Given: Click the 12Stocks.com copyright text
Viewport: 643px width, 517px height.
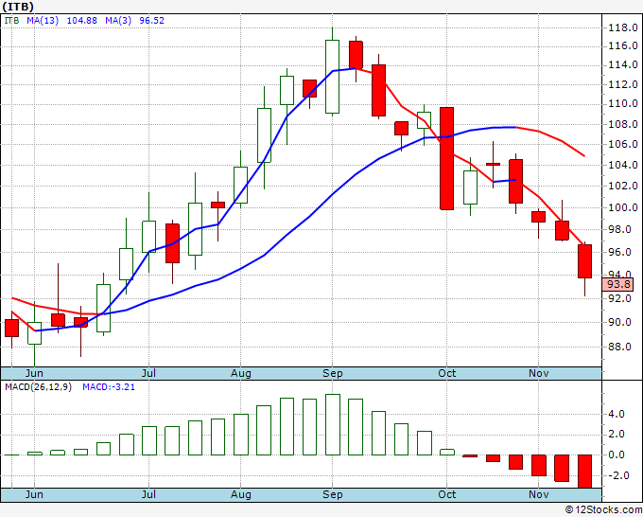Looking at the screenshot, I should [x=603, y=510].
